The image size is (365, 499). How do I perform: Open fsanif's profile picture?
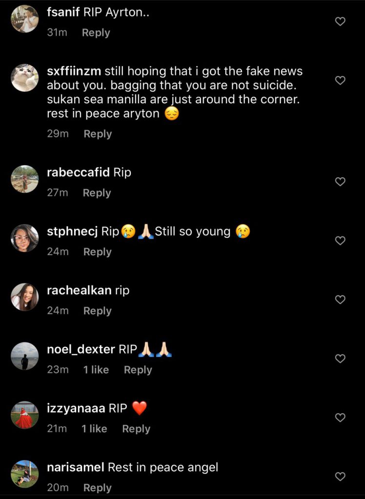24,19
